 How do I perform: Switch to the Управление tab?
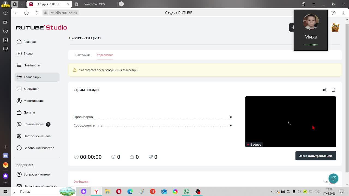click(105, 55)
